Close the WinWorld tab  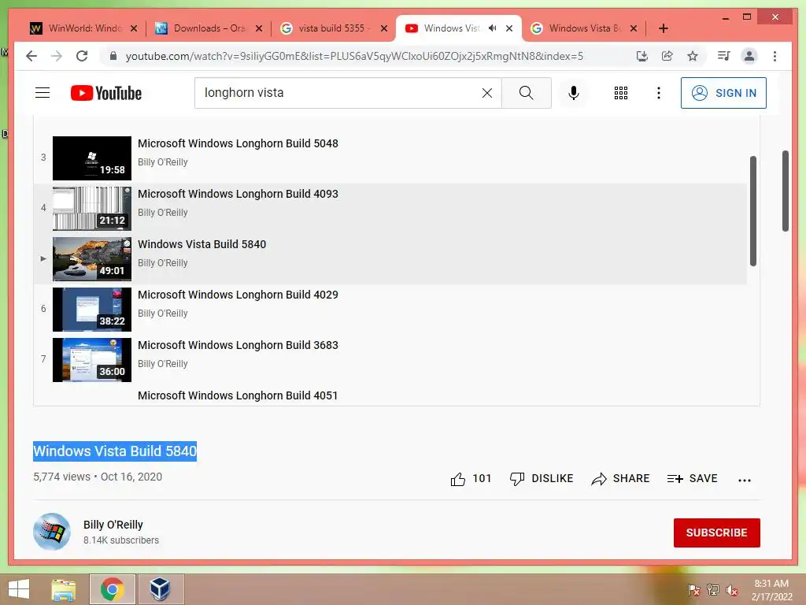tap(134, 28)
